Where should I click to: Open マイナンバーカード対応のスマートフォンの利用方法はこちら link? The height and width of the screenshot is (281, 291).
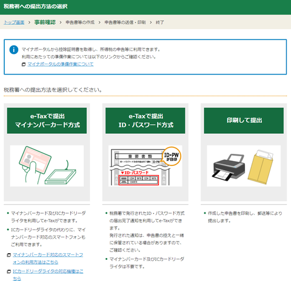(48, 259)
